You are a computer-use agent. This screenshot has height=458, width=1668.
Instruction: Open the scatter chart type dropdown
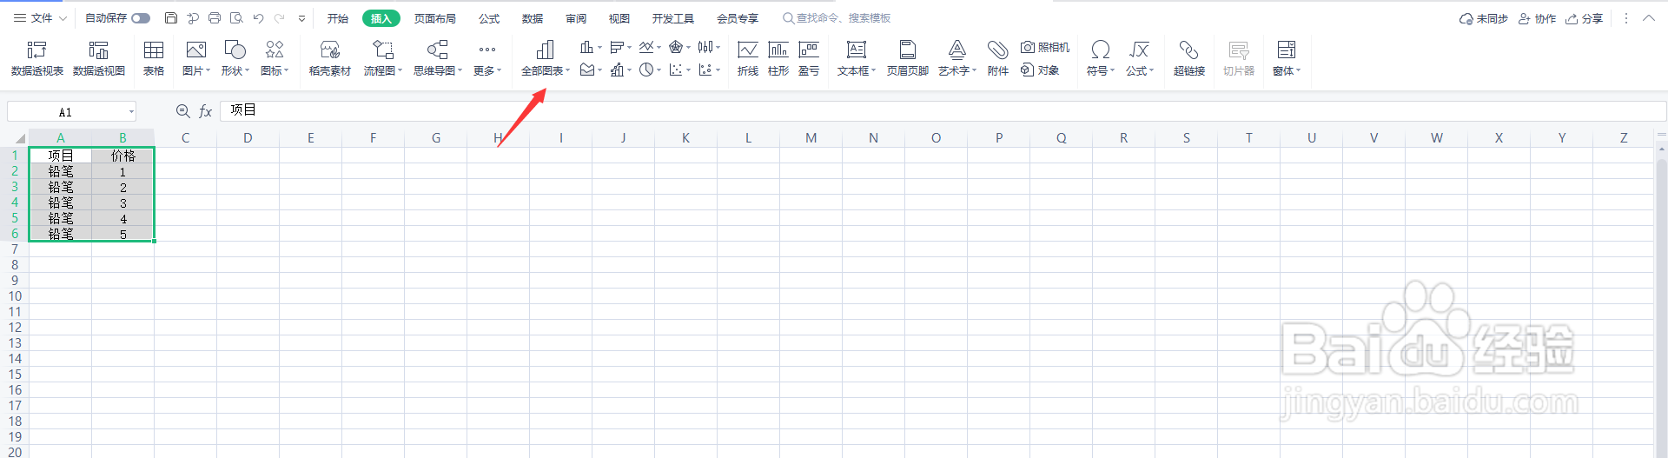pyautogui.click(x=679, y=70)
